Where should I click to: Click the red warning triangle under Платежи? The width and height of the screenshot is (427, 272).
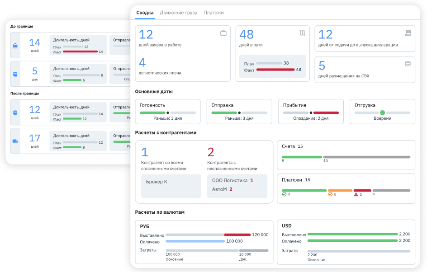coord(356,194)
